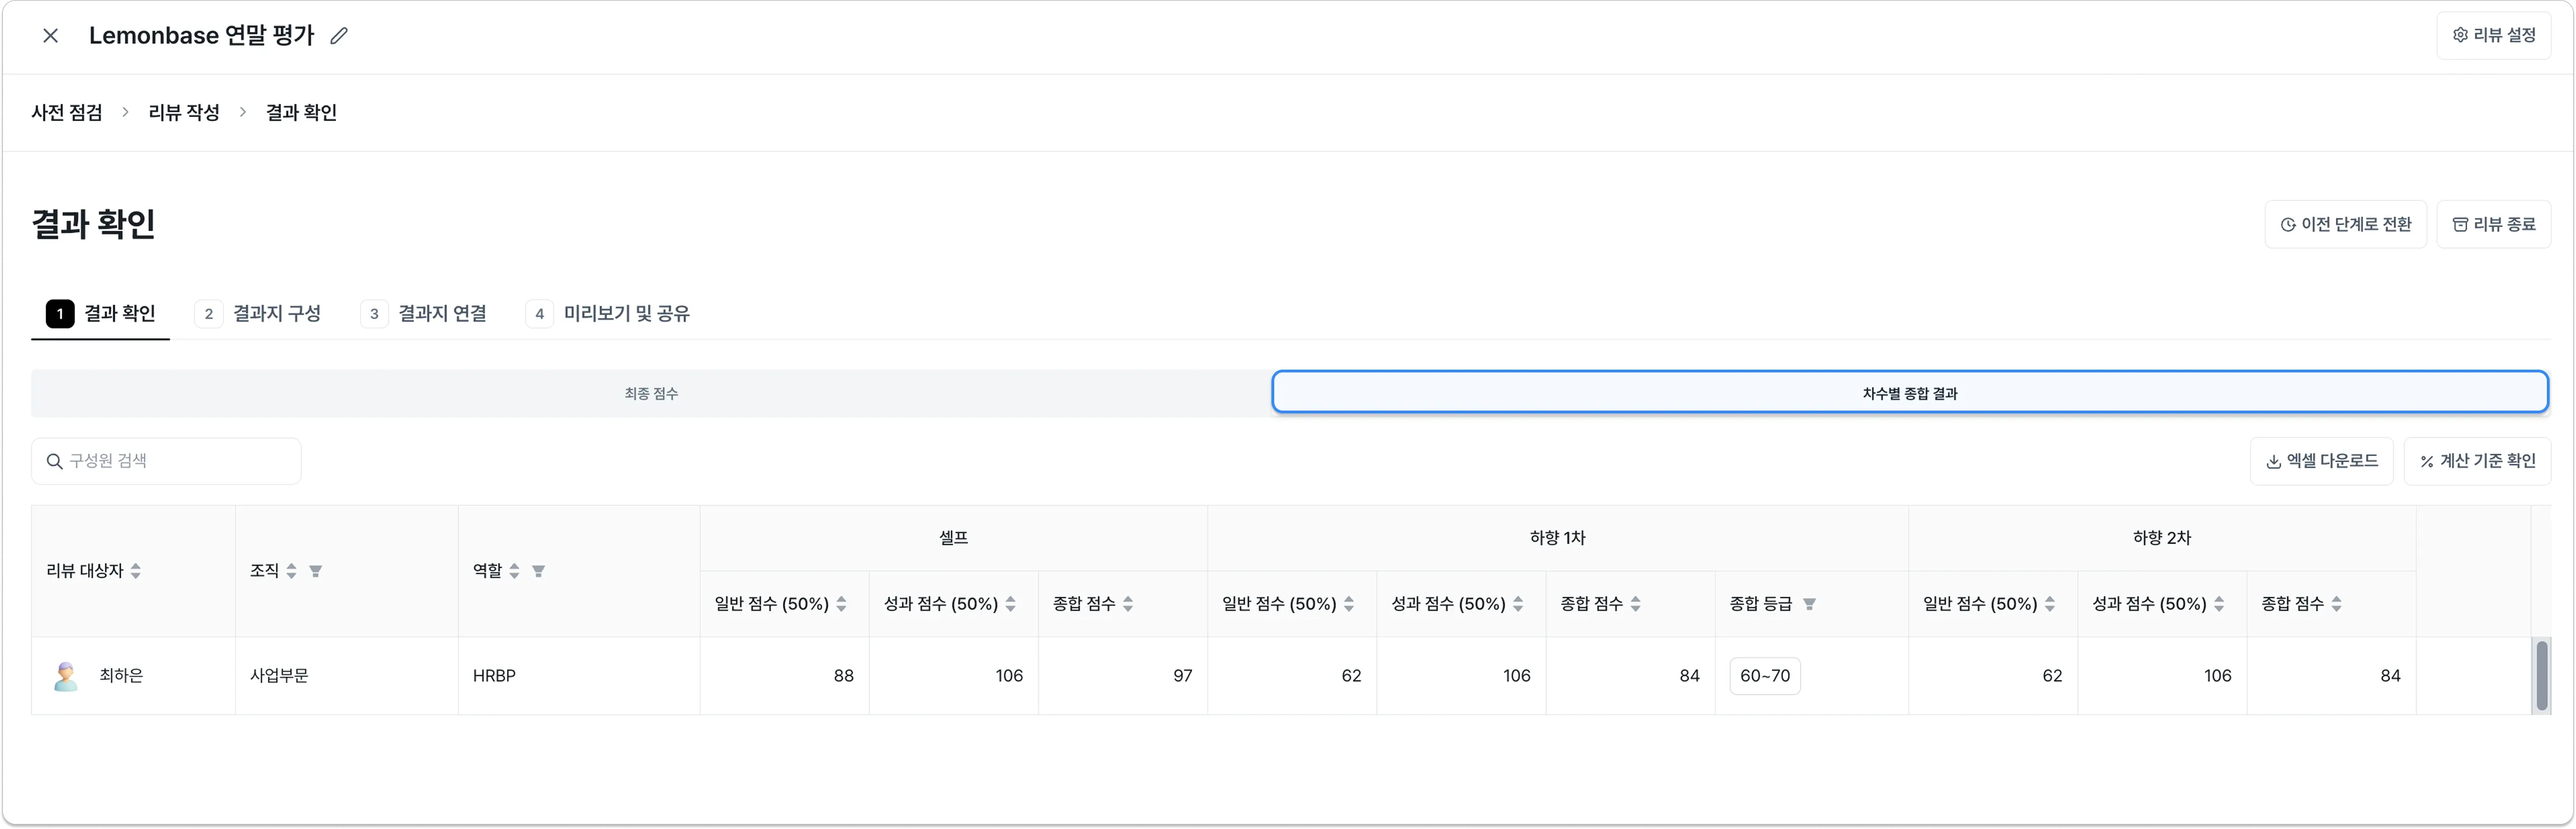This screenshot has height=829, width=2576.
Task: Switch to the 최종 점수 segment
Action: pos(651,393)
